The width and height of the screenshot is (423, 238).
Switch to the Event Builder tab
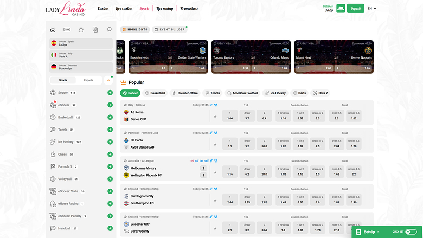pos(170,30)
